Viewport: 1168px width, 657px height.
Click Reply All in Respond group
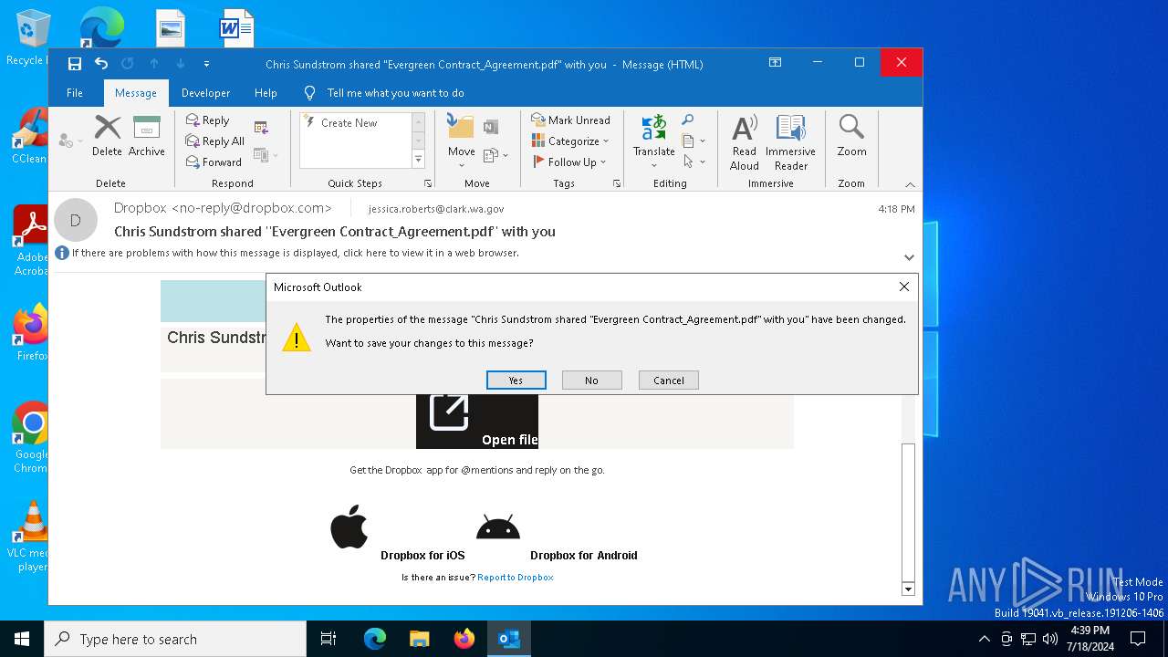214,141
